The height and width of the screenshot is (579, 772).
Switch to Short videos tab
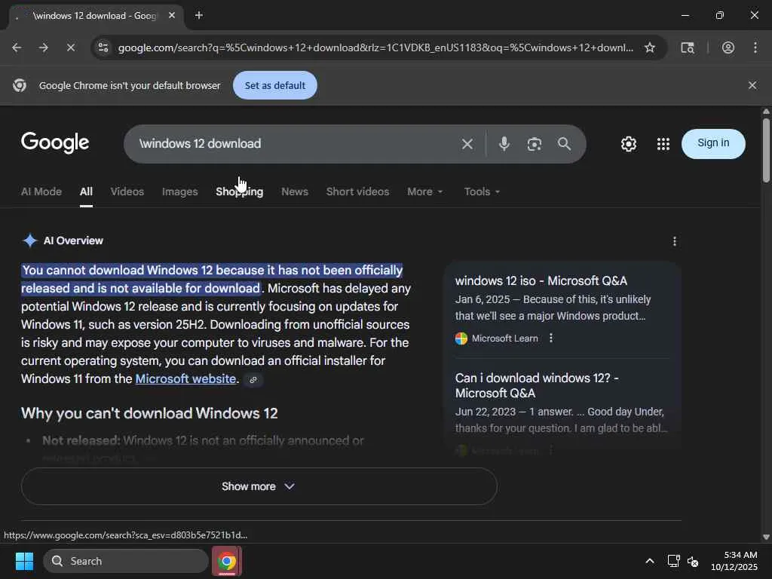(x=357, y=191)
